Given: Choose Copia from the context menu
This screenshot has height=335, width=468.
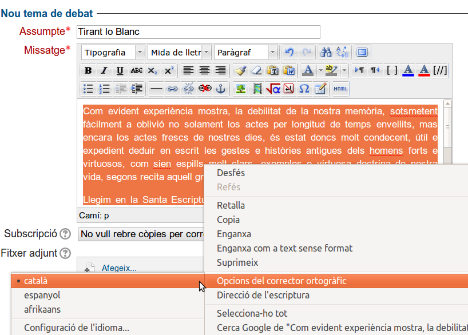Looking at the screenshot, I should (228, 220).
